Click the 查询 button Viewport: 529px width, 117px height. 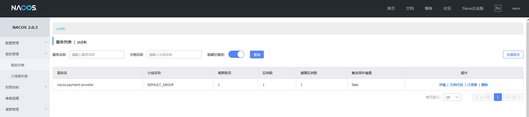tap(257, 55)
